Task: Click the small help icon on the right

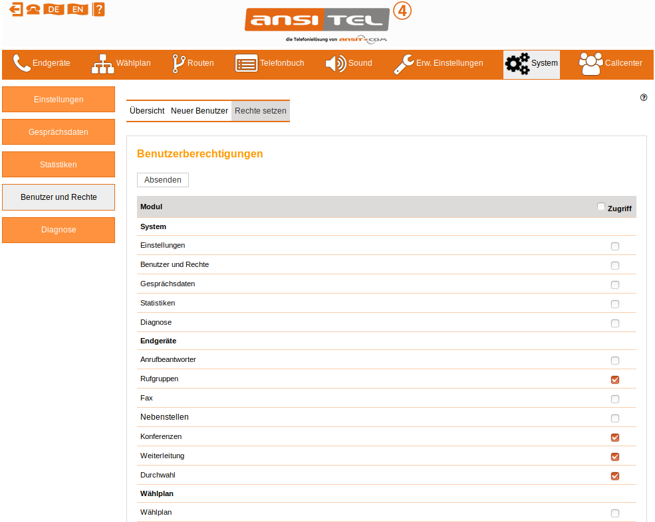Action: point(644,98)
